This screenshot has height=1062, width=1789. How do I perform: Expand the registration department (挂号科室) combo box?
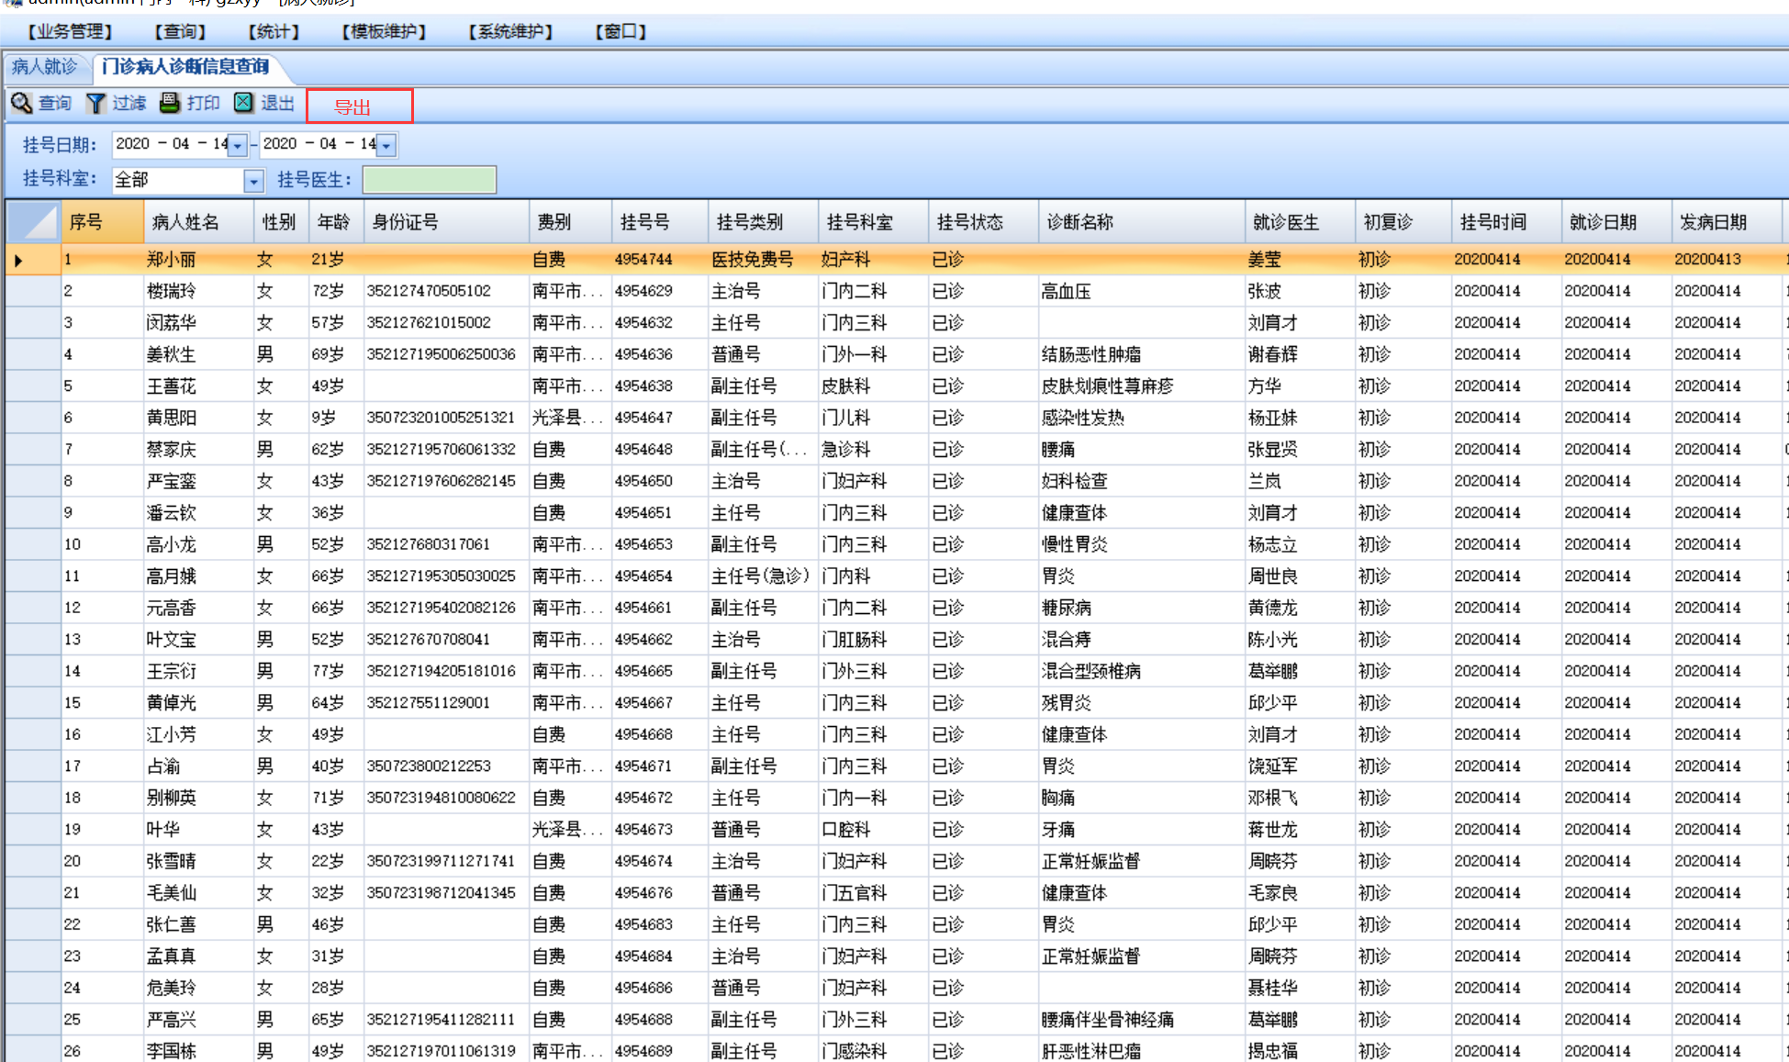(x=254, y=181)
